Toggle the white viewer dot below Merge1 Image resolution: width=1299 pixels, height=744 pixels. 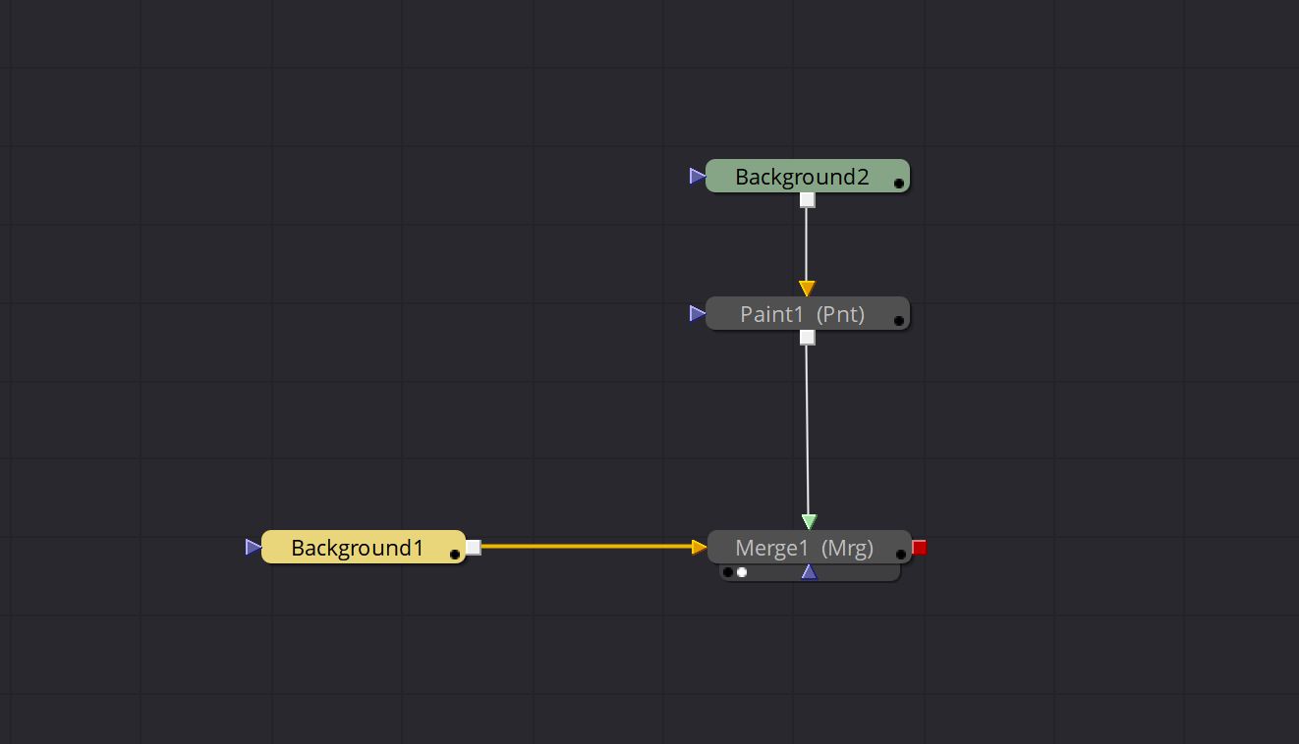click(x=742, y=572)
